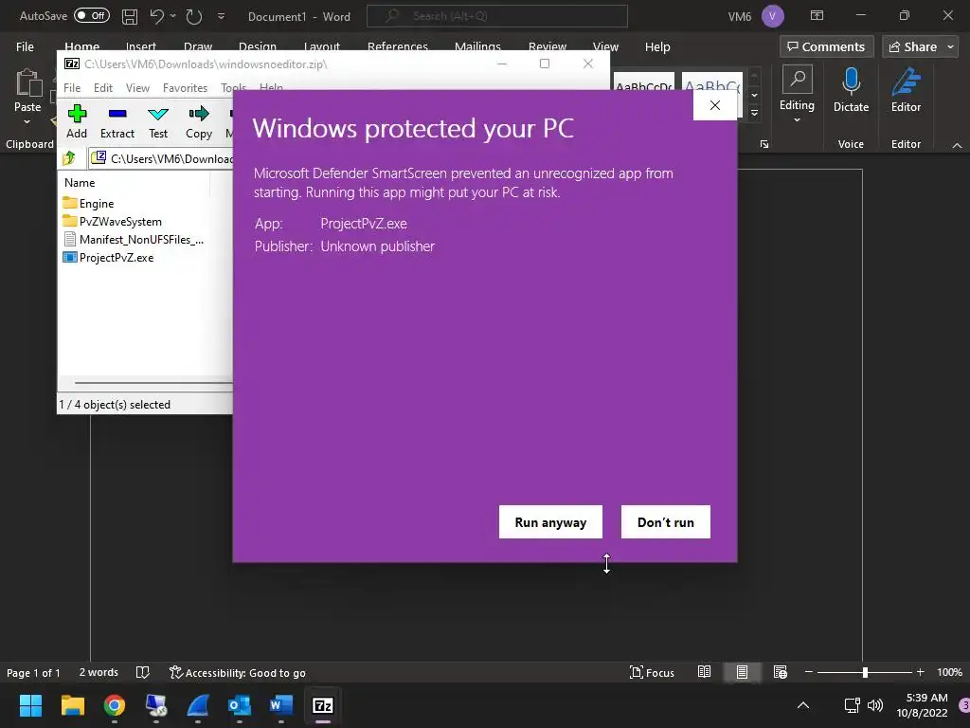Image resolution: width=970 pixels, height=728 pixels.
Task: Open 7-Zip View menu
Action: point(137,88)
